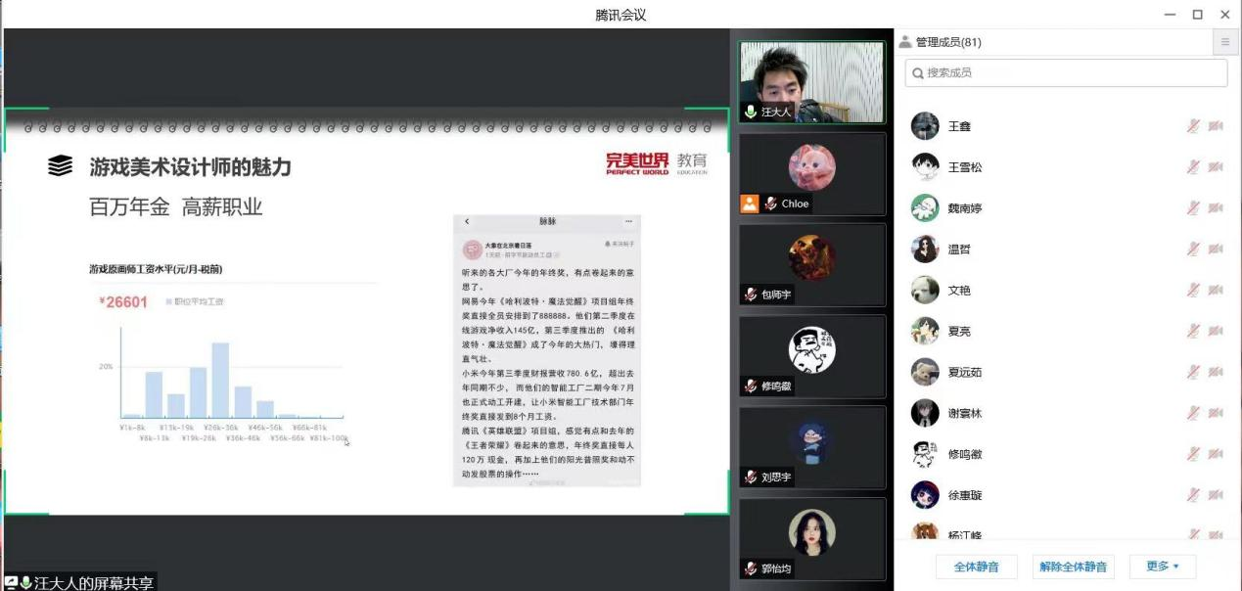Click 夏远茹's microphone icon
The height and width of the screenshot is (591, 1242).
tap(1193, 372)
